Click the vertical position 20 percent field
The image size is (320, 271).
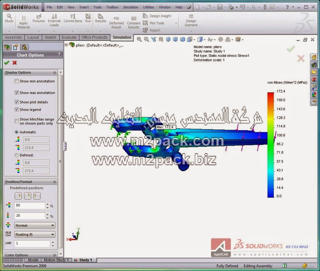click(30, 216)
